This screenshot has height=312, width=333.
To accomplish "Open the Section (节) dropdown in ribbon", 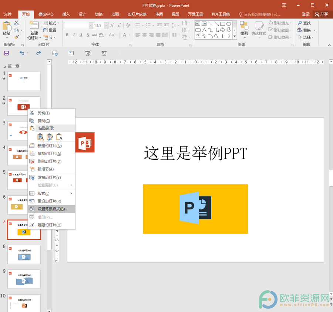I will coord(50,37).
